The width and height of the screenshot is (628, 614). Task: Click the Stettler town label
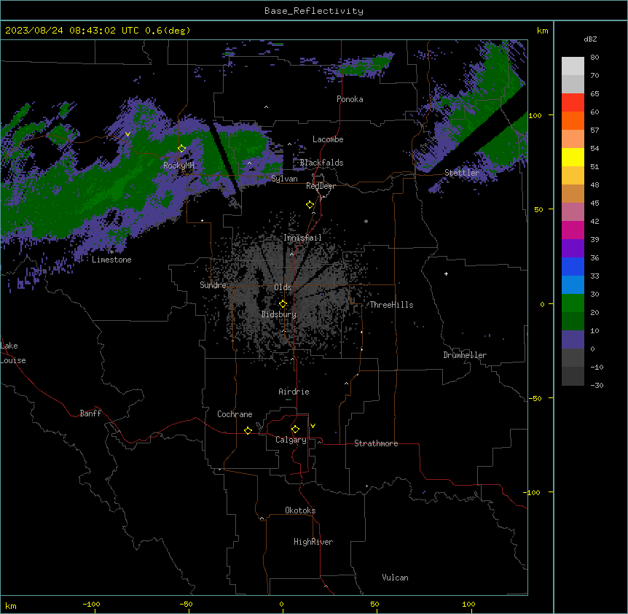[x=462, y=173]
